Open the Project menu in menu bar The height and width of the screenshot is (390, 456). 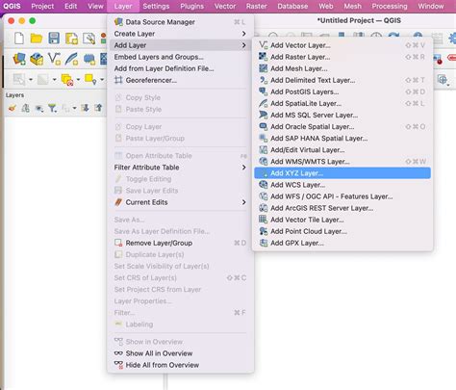[42, 6]
